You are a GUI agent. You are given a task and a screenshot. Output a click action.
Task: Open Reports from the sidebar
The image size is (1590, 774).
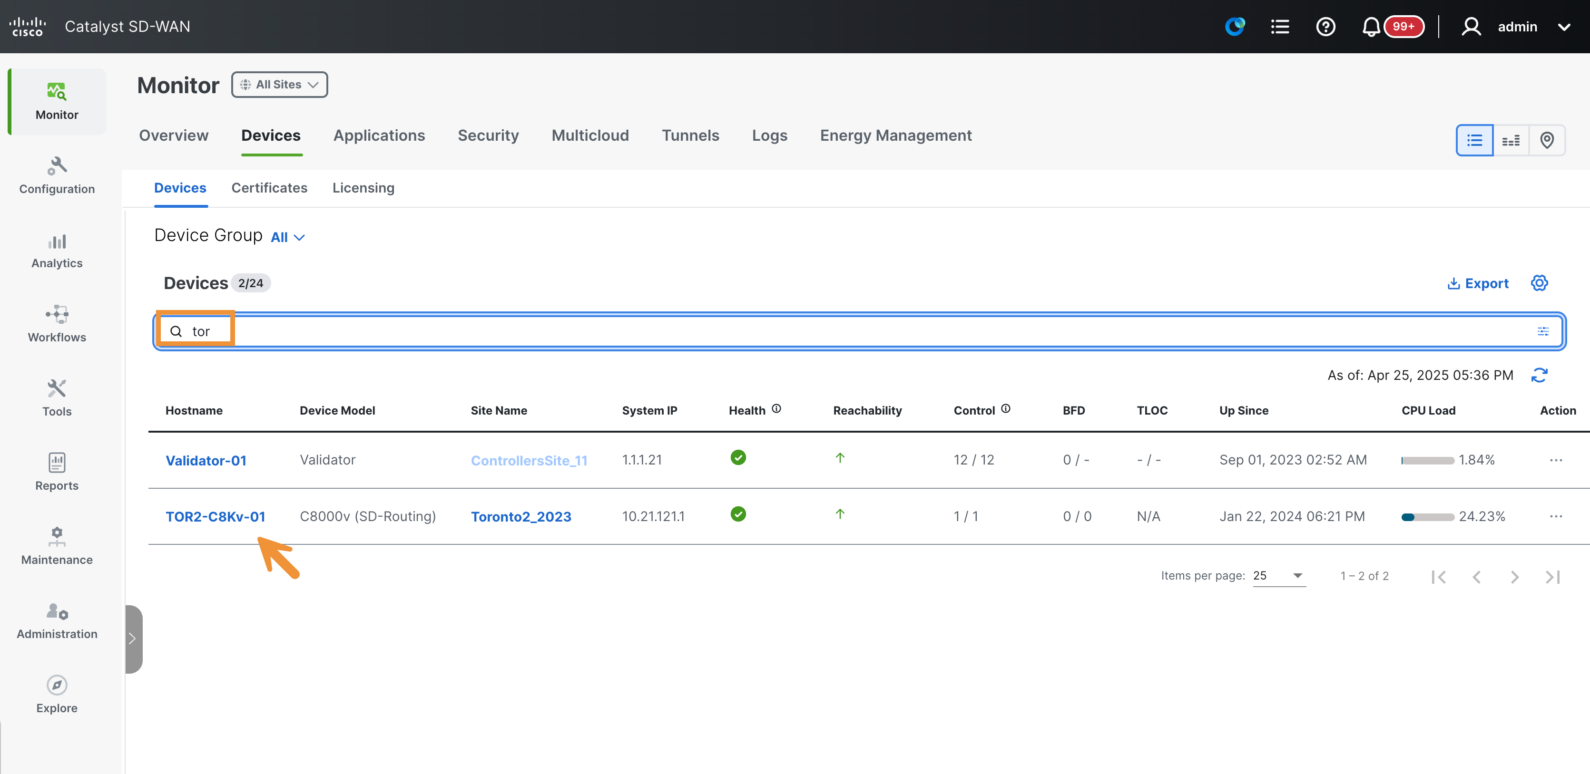point(57,473)
